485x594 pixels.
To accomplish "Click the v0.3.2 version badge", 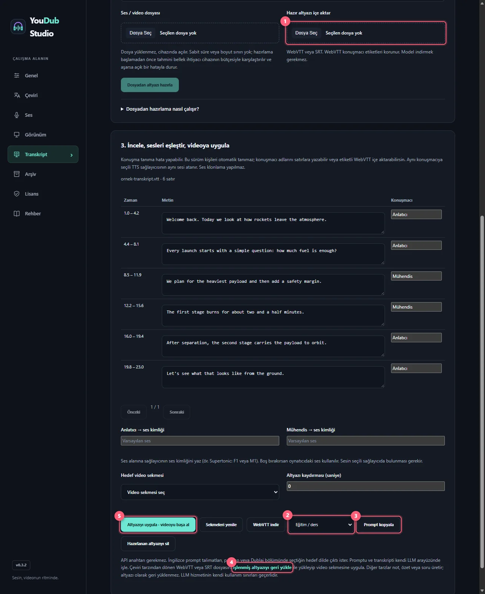I will (x=21, y=565).
